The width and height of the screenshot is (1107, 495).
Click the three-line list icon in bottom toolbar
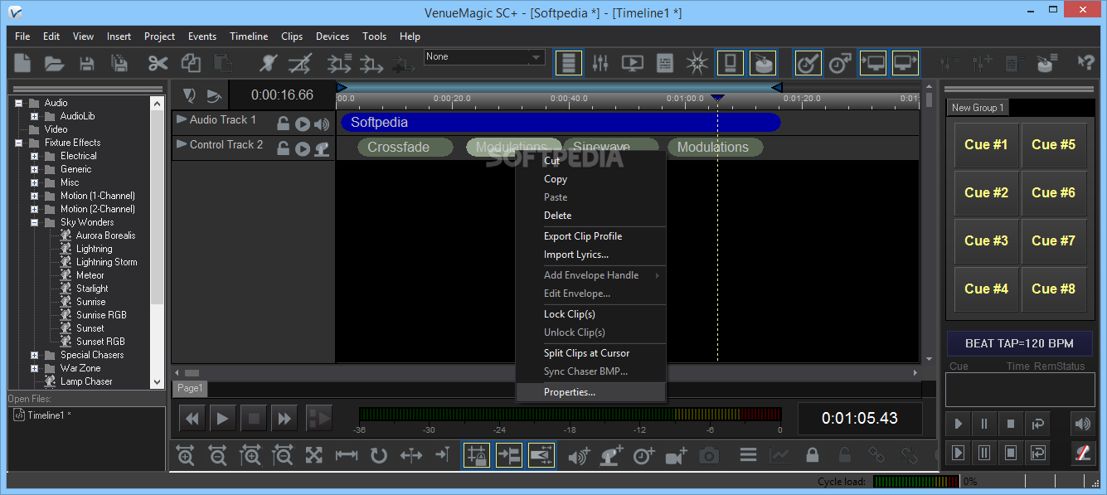749,455
